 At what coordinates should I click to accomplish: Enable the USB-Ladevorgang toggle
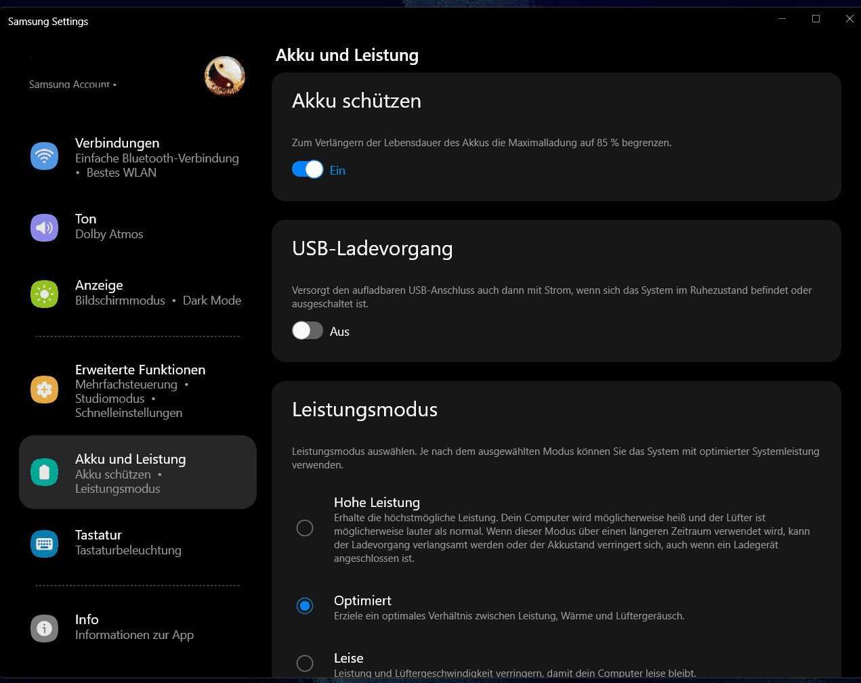(308, 330)
